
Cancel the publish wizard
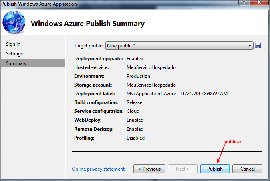[248, 169]
